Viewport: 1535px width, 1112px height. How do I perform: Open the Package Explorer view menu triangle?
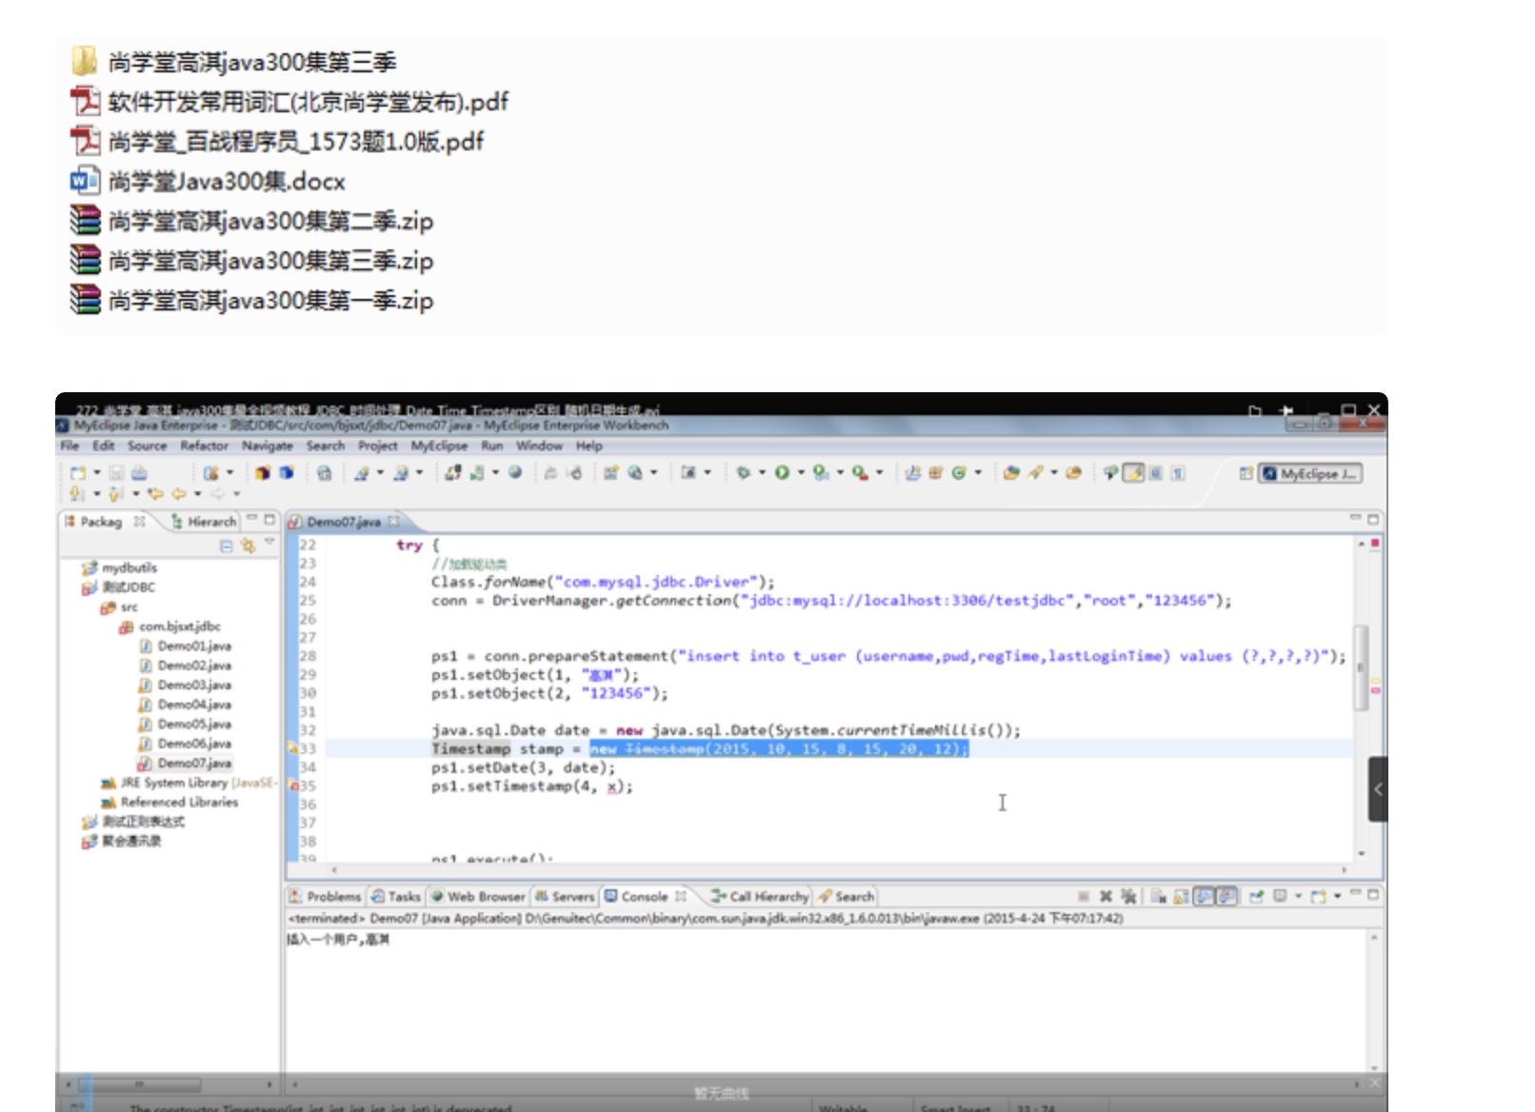[269, 543]
